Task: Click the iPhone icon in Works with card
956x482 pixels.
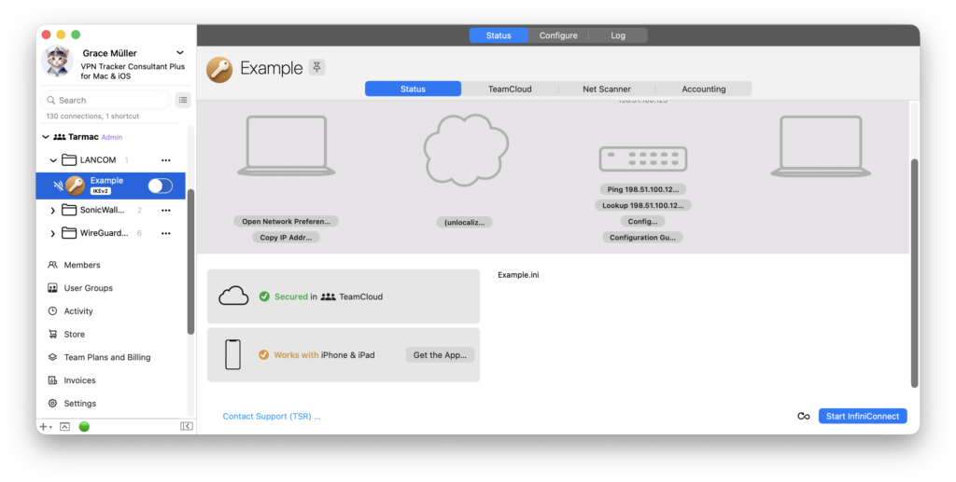Action: click(232, 355)
